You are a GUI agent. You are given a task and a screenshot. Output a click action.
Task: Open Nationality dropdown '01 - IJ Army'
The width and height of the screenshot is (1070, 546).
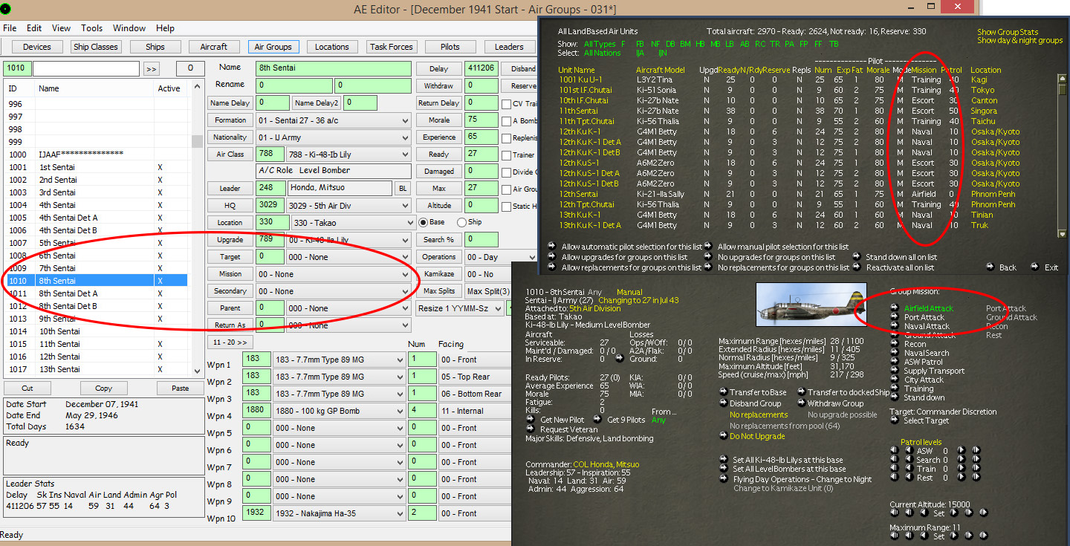pyautogui.click(x=334, y=137)
